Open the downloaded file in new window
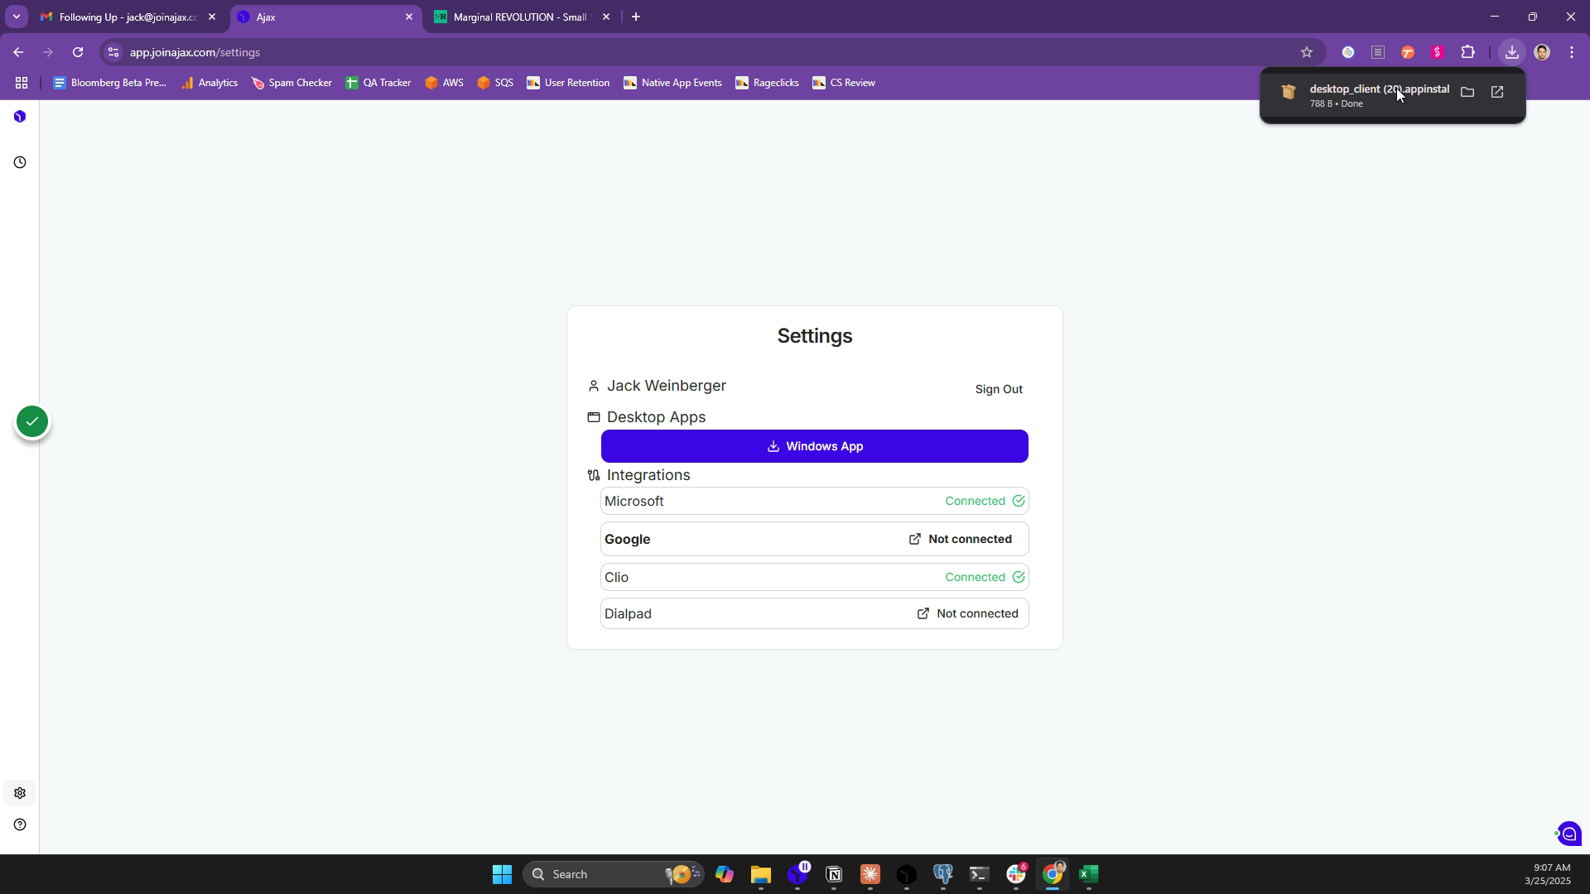 pyautogui.click(x=1497, y=92)
